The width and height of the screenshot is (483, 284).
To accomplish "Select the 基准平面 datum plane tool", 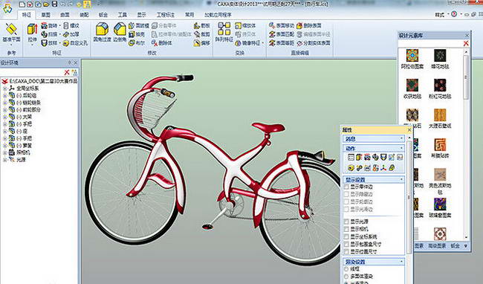I will click(11, 33).
